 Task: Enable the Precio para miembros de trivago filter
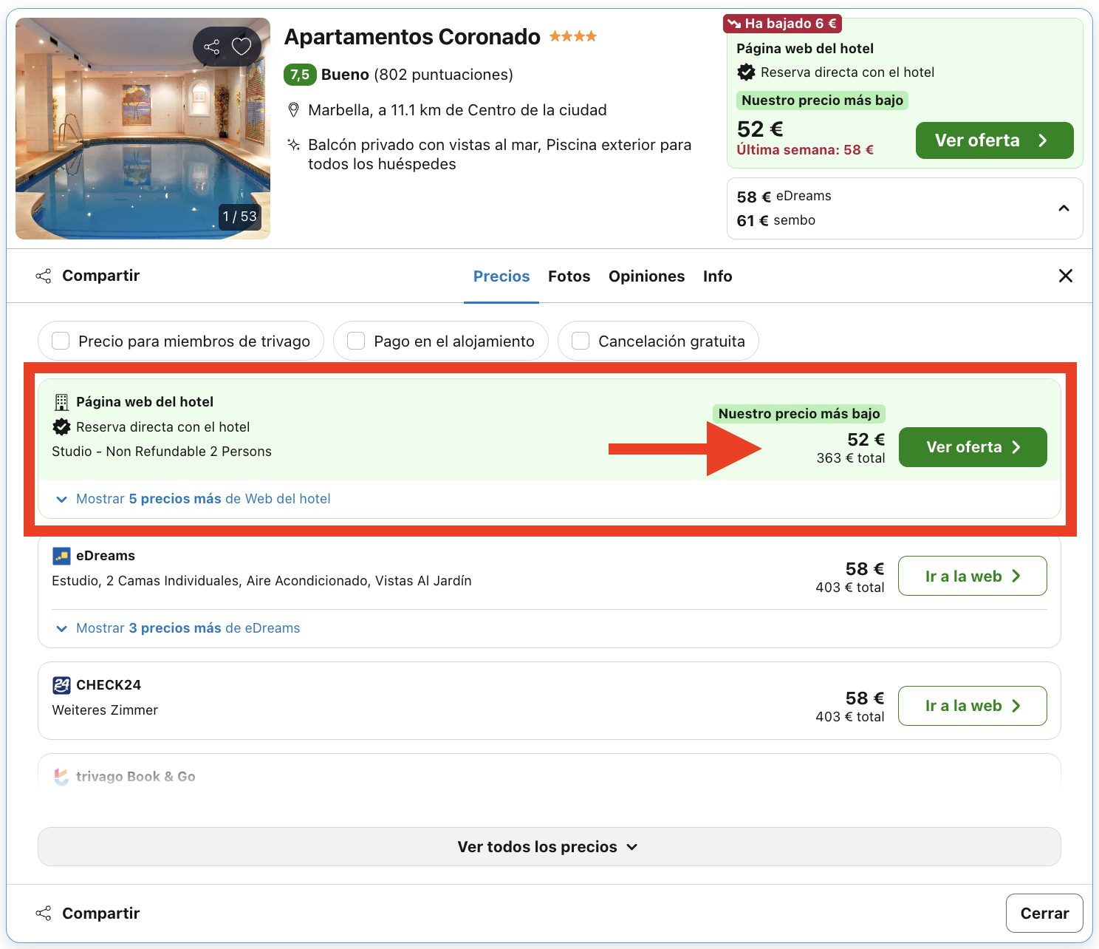pos(60,341)
